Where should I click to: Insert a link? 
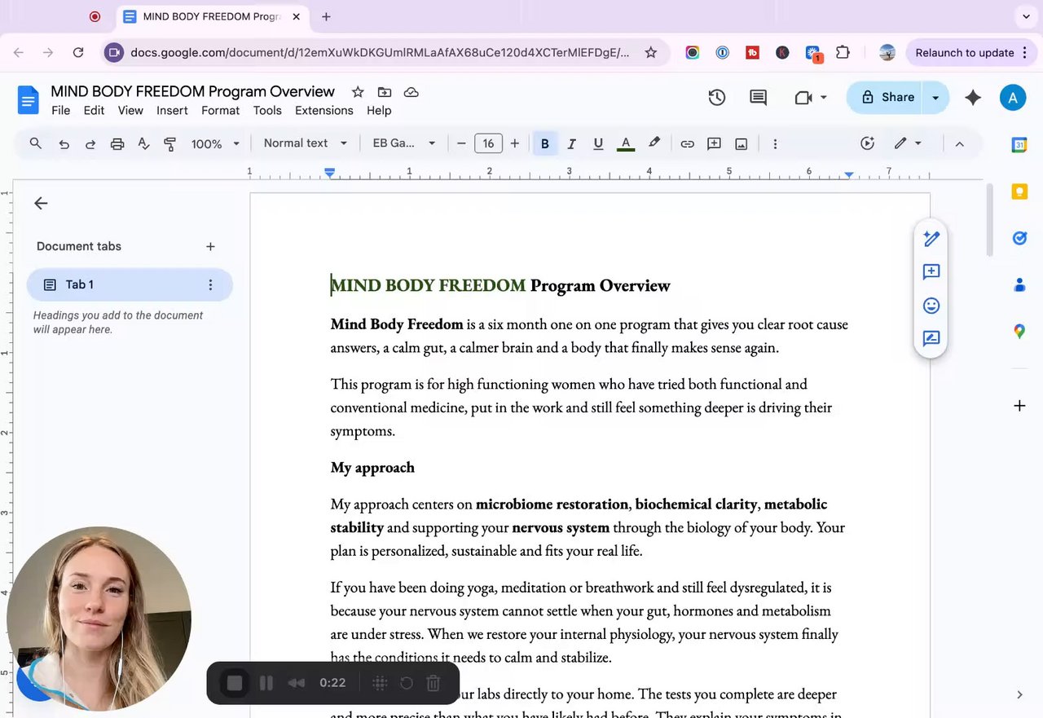pyautogui.click(x=688, y=144)
